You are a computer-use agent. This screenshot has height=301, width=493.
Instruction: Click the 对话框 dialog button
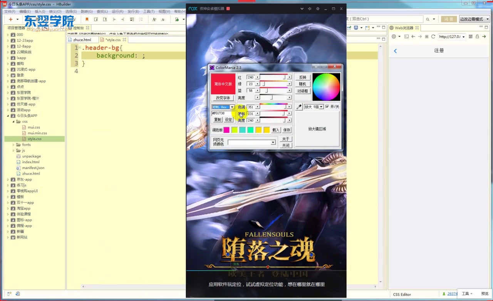(x=303, y=91)
